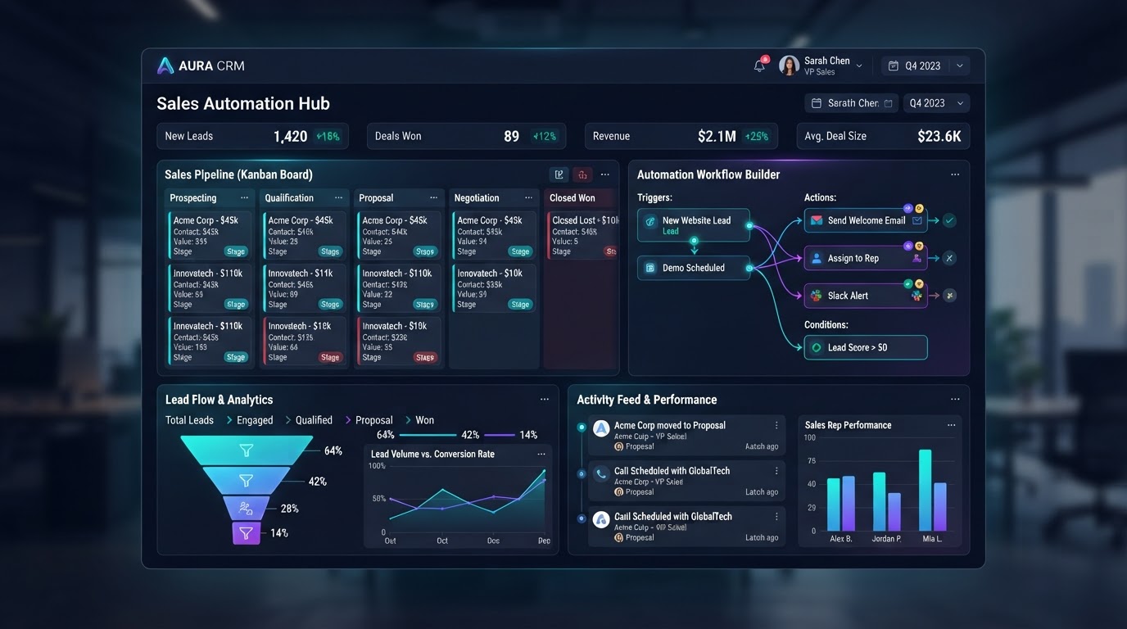Viewport: 1127px width, 629px height.
Task: Click Sarah Chen's profile avatar
Action: click(789, 66)
